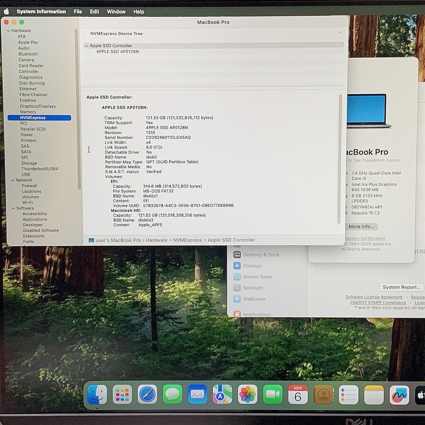Open the Photos app in Dock
Image resolution: width=425 pixels, height=425 pixels.
click(247, 394)
